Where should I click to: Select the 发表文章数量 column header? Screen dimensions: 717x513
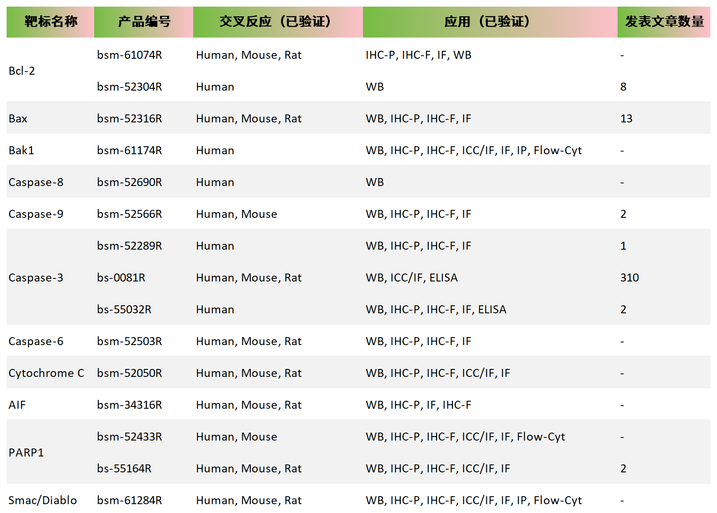(x=664, y=22)
